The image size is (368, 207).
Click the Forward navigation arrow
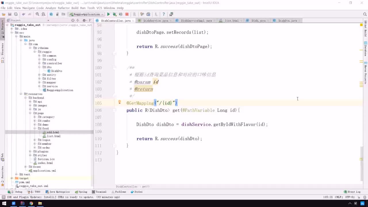point(30,14)
